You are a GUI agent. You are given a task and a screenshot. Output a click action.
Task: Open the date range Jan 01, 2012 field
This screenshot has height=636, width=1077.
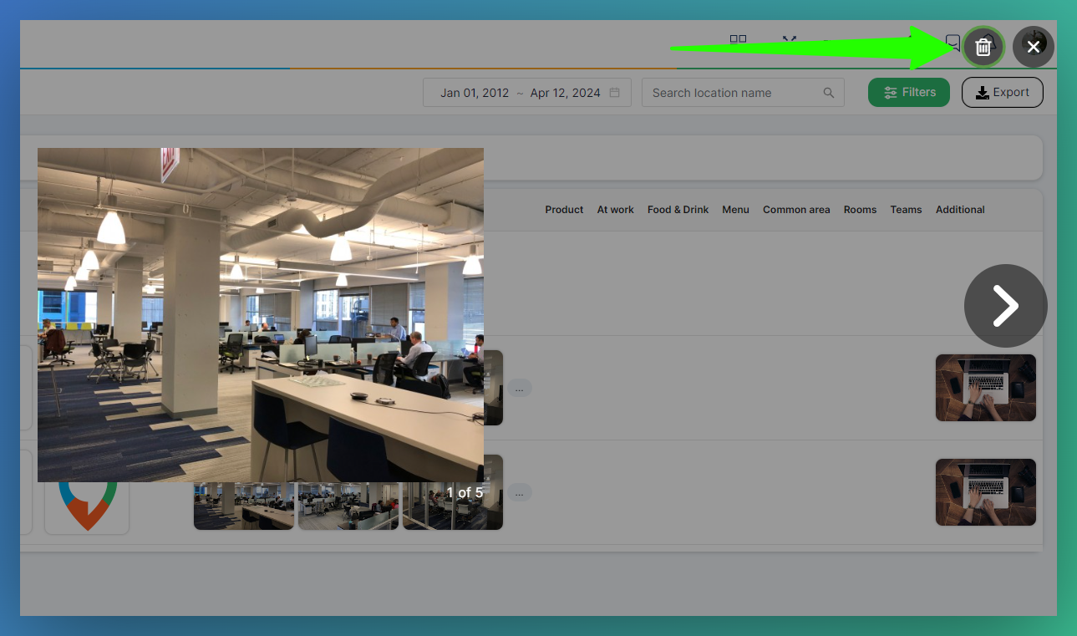coord(526,93)
